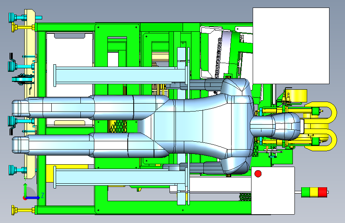Select the large white panel at top right
Screen dimensions: 345x223
pos(291,46)
